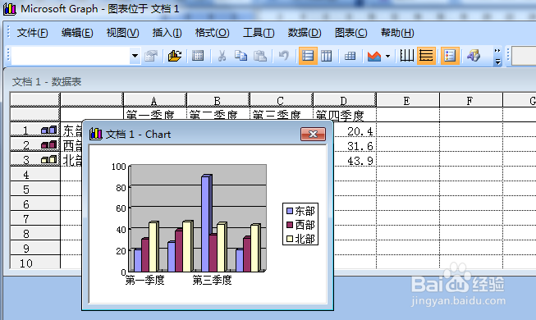The width and height of the screenshot is (536, 320).
Task: Select row 2 header with series icon
Action: (35, 145)
